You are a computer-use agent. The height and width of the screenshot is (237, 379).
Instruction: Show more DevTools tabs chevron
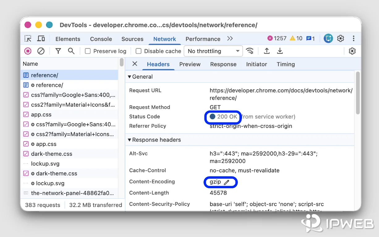click(x=230, y=39)
